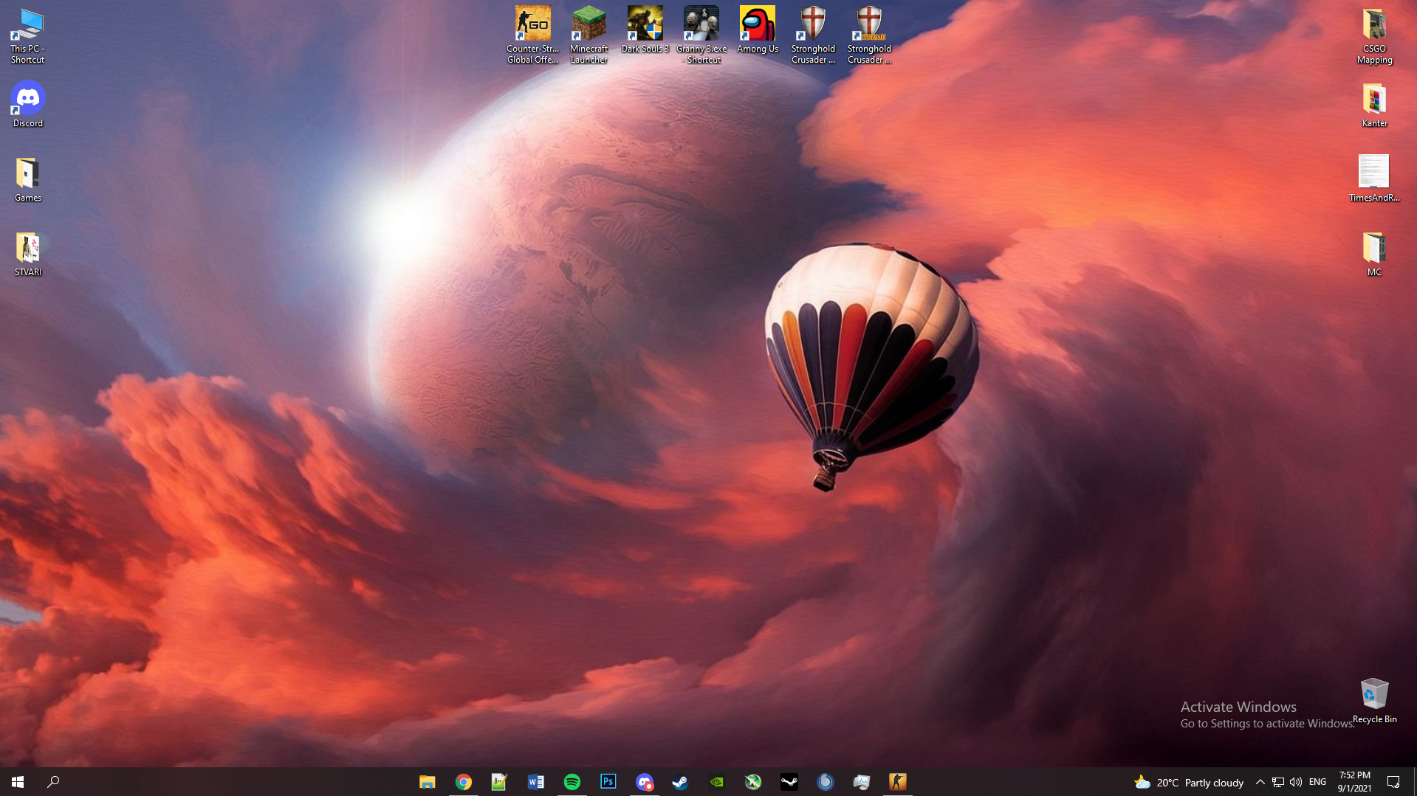Open the volume speaker tray icon

(1295, 782)
